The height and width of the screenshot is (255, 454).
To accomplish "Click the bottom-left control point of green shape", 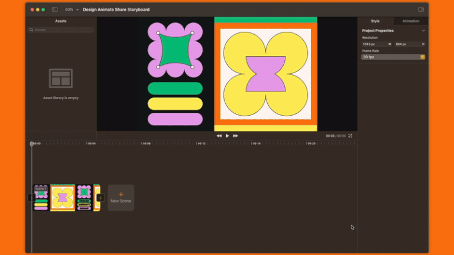I will [x=158, y=67].
